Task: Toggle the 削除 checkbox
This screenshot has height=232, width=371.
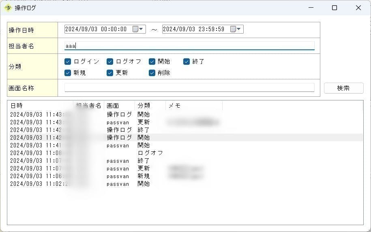Action: coord(152,73)
